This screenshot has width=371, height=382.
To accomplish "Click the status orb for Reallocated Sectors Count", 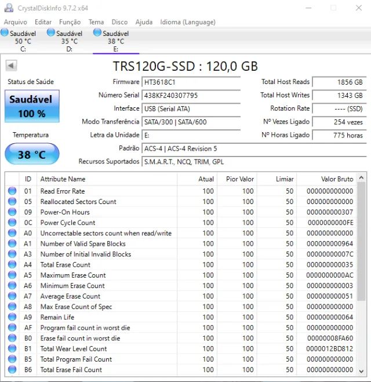I will click(x=12, y=201).
